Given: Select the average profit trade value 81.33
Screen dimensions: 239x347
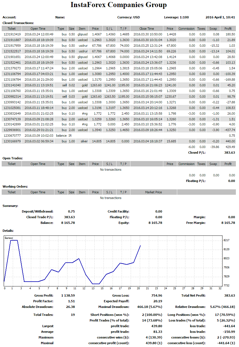Looking at the screenshot, I should 158,332.
